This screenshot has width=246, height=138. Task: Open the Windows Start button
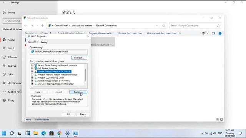coord(4,133)
